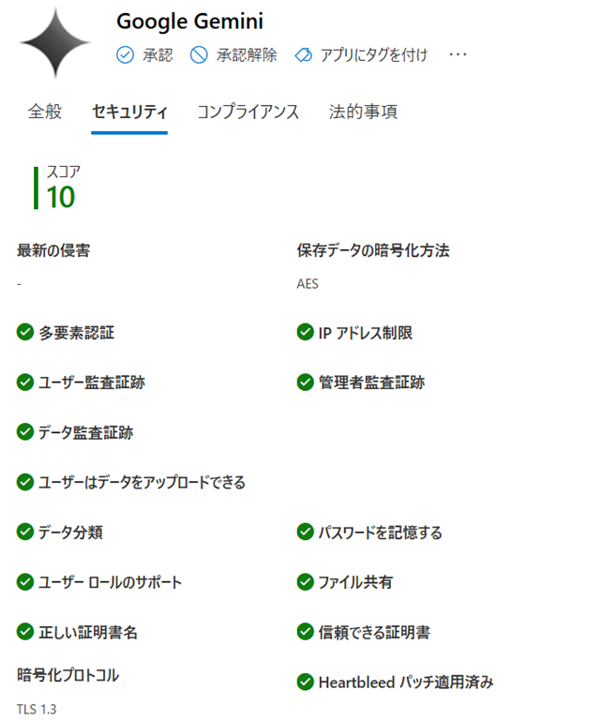This screenshot has width=601, height=720.
Task: Open the コンプライアンス tab
Action: click(x=248, y=112)
